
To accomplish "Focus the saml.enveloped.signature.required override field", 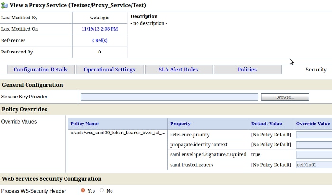I will click(x=314, y=155).
